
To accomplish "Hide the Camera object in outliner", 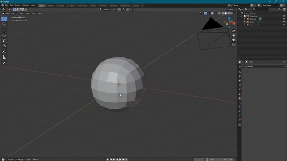I will (284, 19).
